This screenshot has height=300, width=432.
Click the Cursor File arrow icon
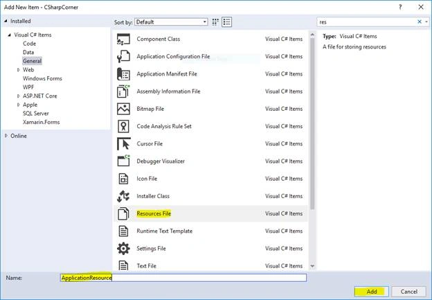coord(123,143)
